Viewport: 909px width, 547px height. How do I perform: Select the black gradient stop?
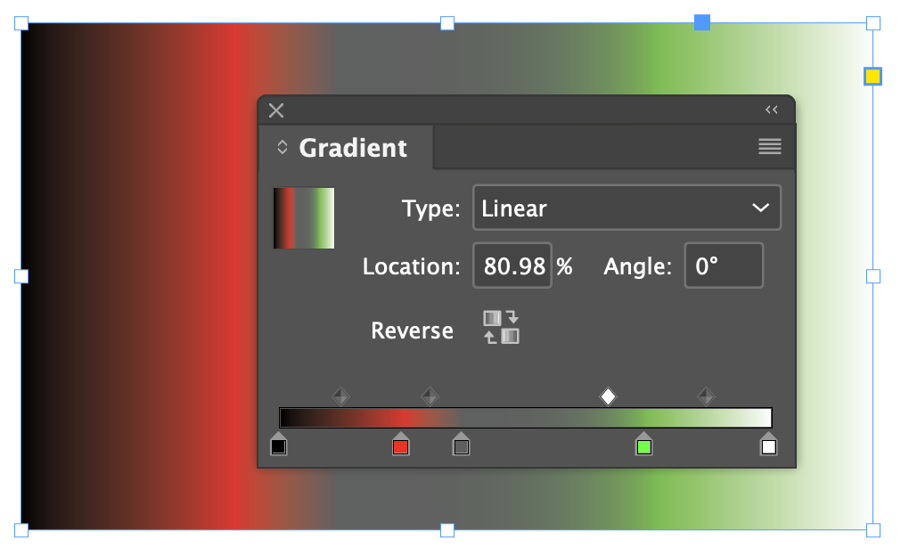278,446
